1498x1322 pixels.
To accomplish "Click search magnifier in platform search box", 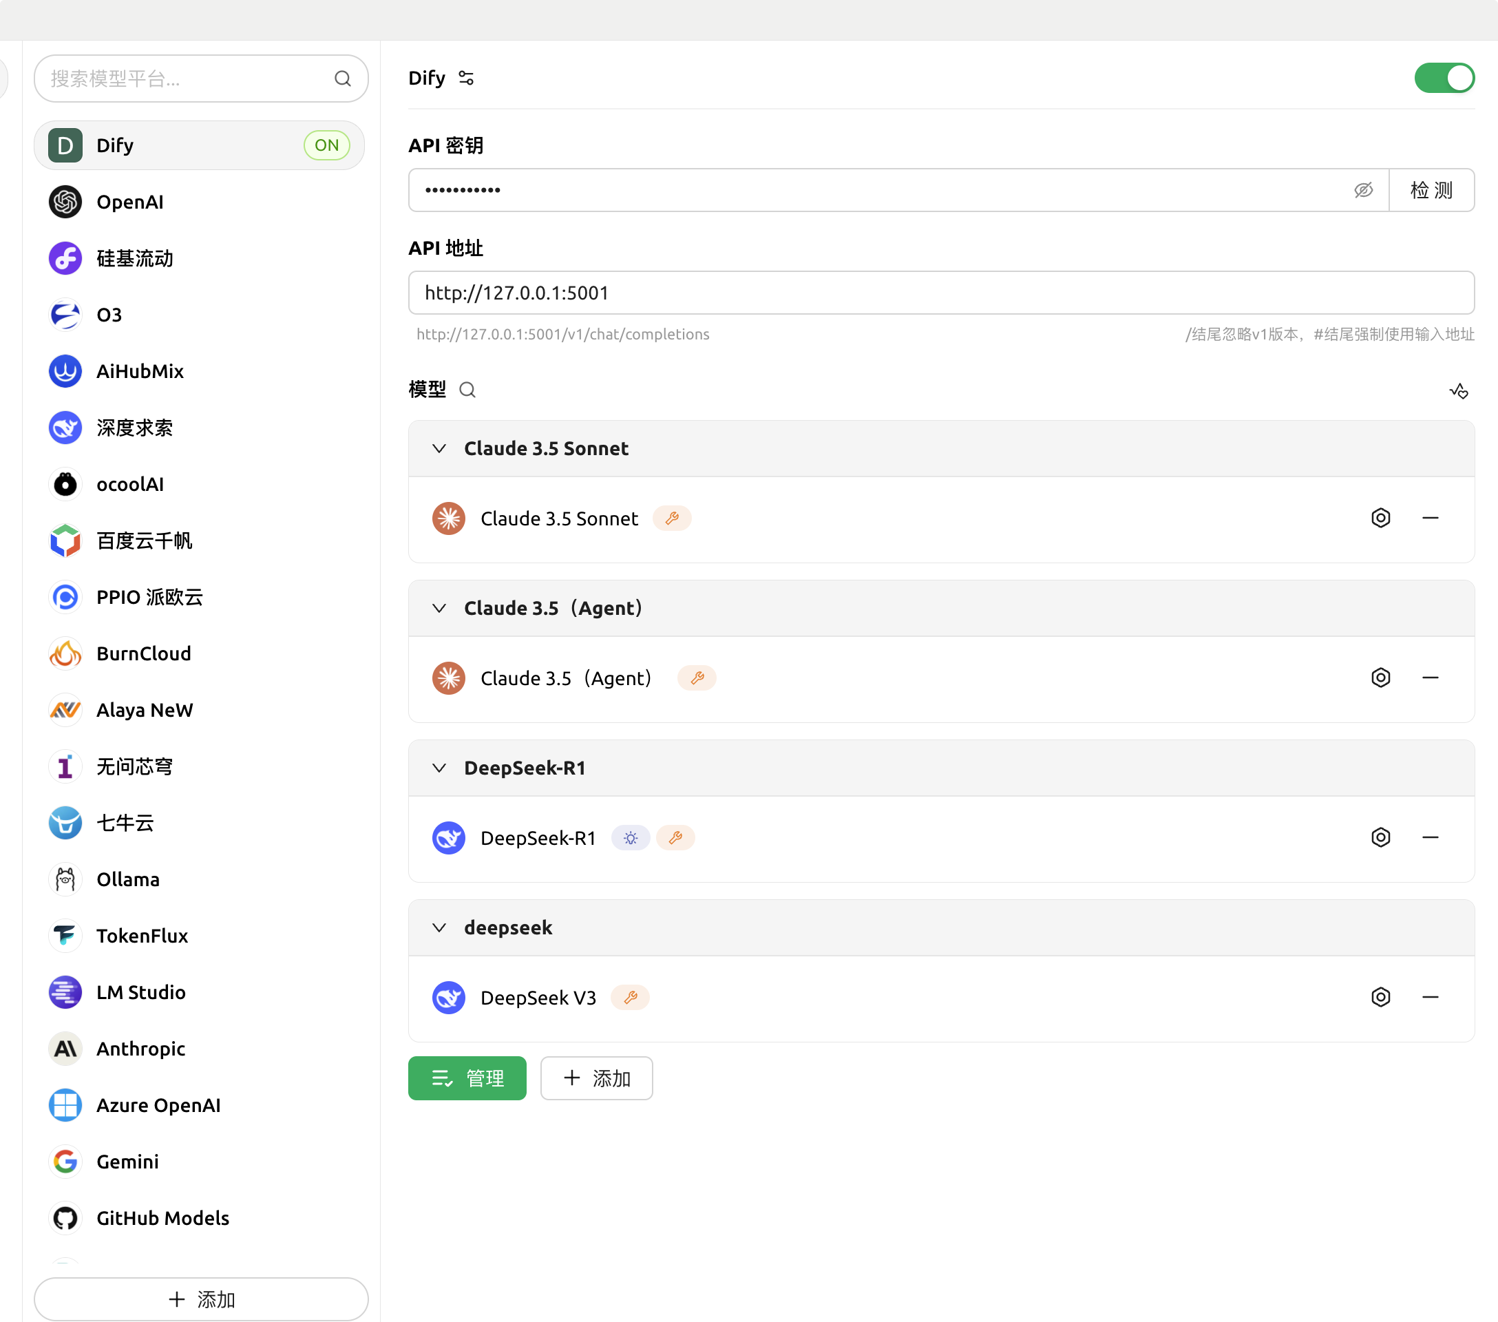I will pos(342,78).
